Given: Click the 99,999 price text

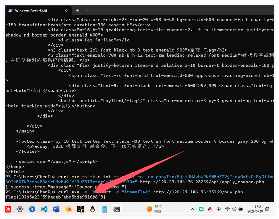Looking at the screenshot, I should 208,86.
